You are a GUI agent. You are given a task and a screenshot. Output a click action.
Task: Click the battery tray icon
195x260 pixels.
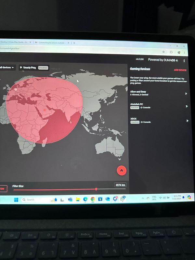click(x=168, y=198)
